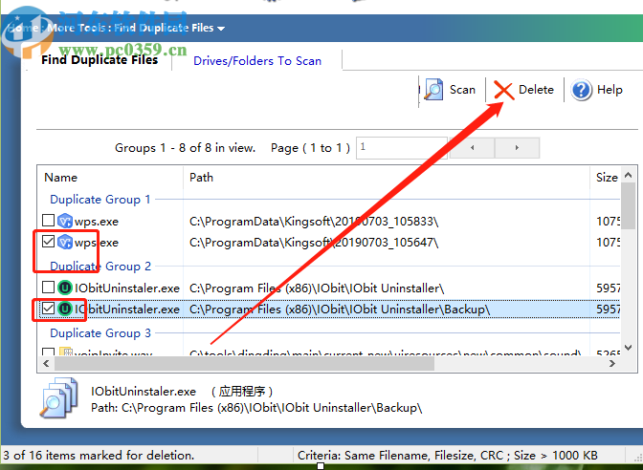
Task: Select path C:\ProgramData\Kingsoft\20190703_105647\
Action: coord(314,243)
